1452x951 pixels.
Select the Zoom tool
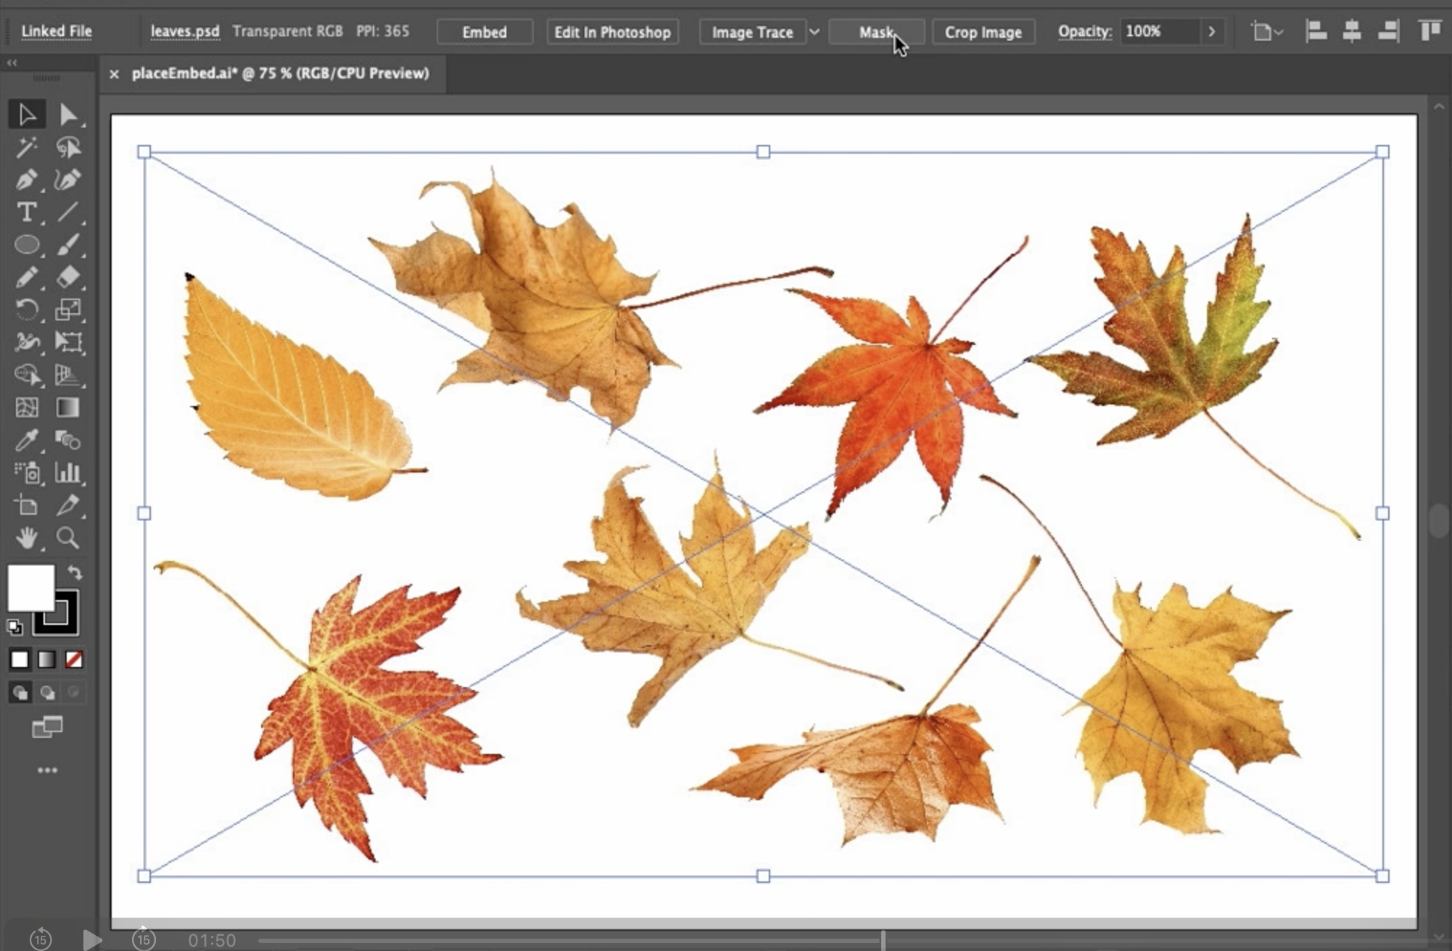(x=67, y=538)
